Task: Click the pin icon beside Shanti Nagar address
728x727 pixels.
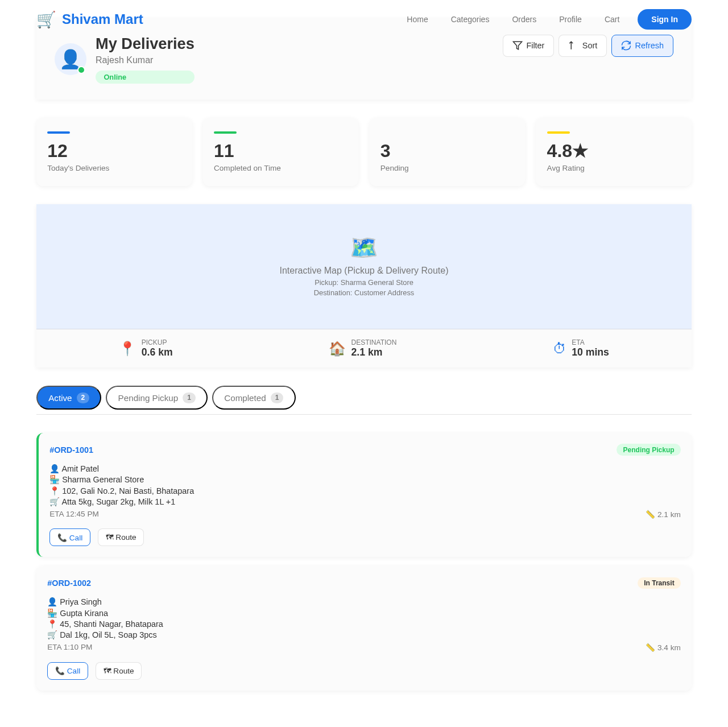Action: (x=52, y=624)
